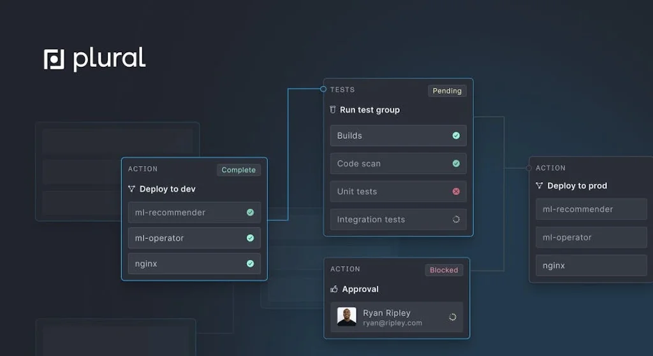Click the Blocked status badge
This screenshot has width=653, height=356.
(x=444, y=270)
